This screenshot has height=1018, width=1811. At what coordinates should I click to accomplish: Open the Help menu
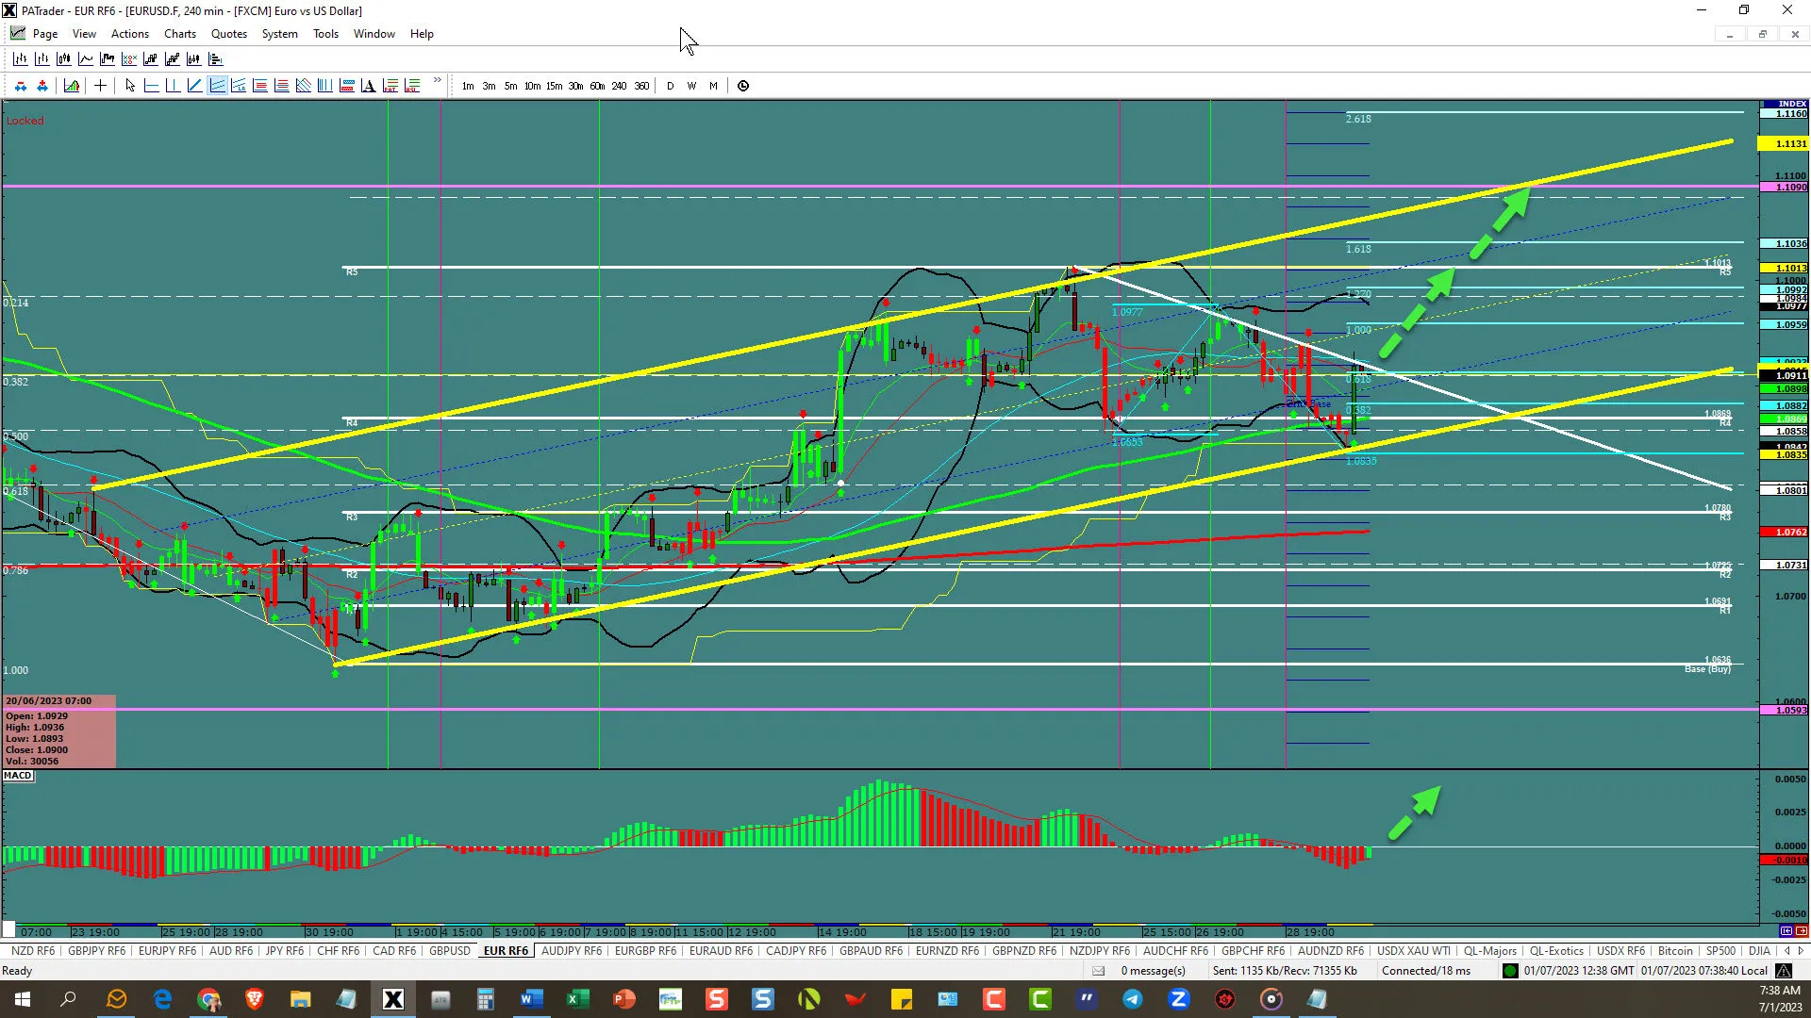pyautogui.click(x=422, y=34)
